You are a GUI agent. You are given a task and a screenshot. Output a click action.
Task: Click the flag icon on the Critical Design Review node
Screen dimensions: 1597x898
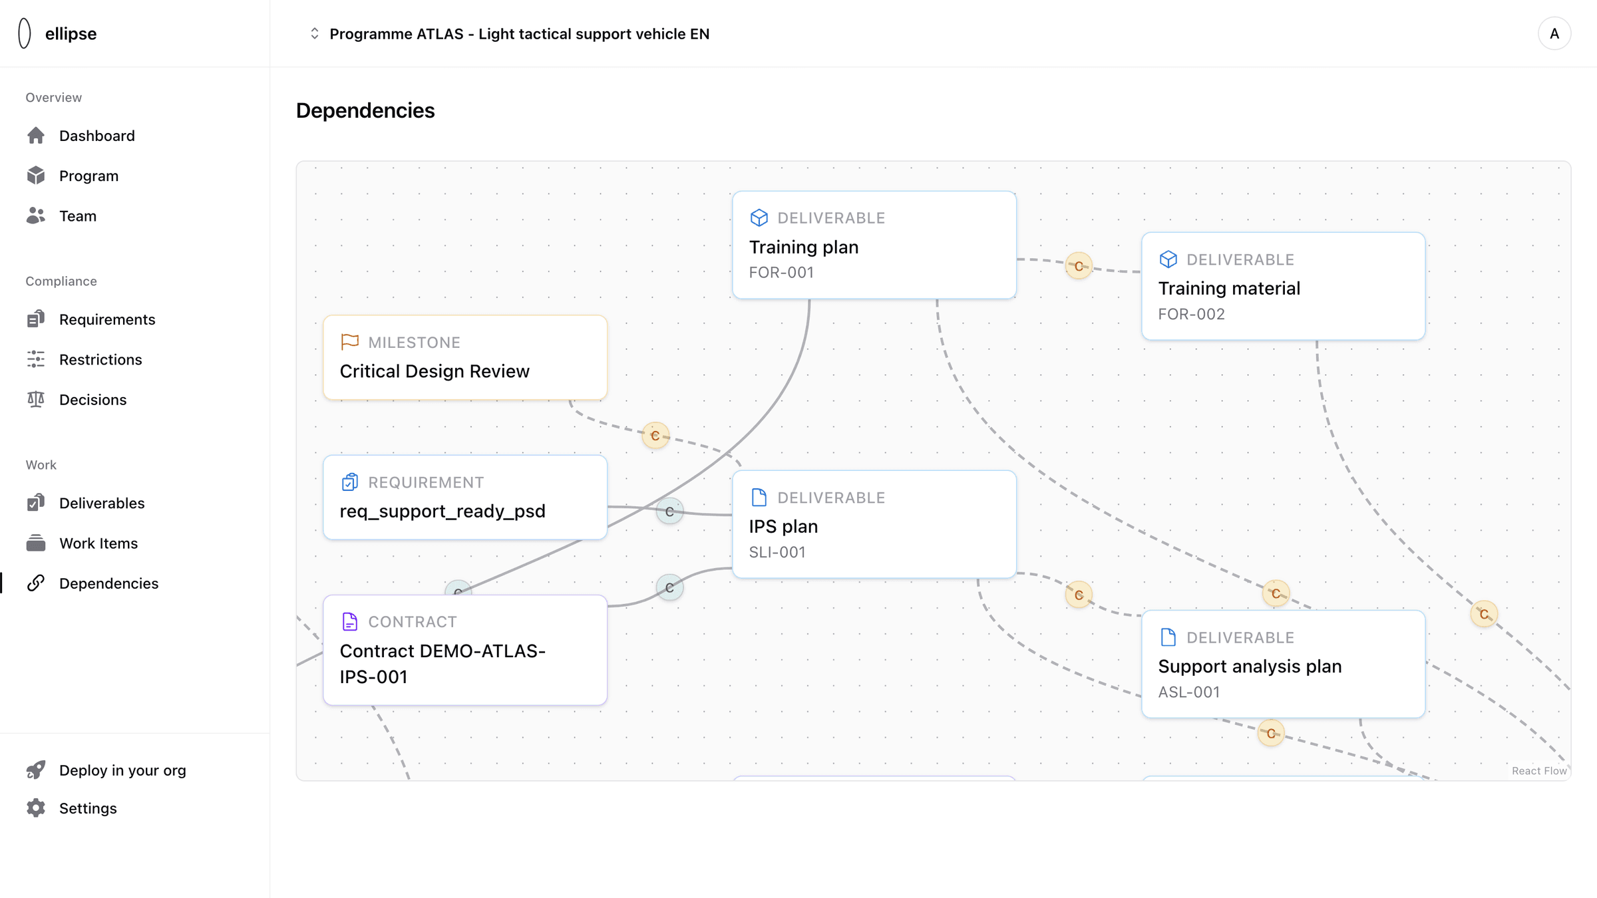click(x=350, y=342)
